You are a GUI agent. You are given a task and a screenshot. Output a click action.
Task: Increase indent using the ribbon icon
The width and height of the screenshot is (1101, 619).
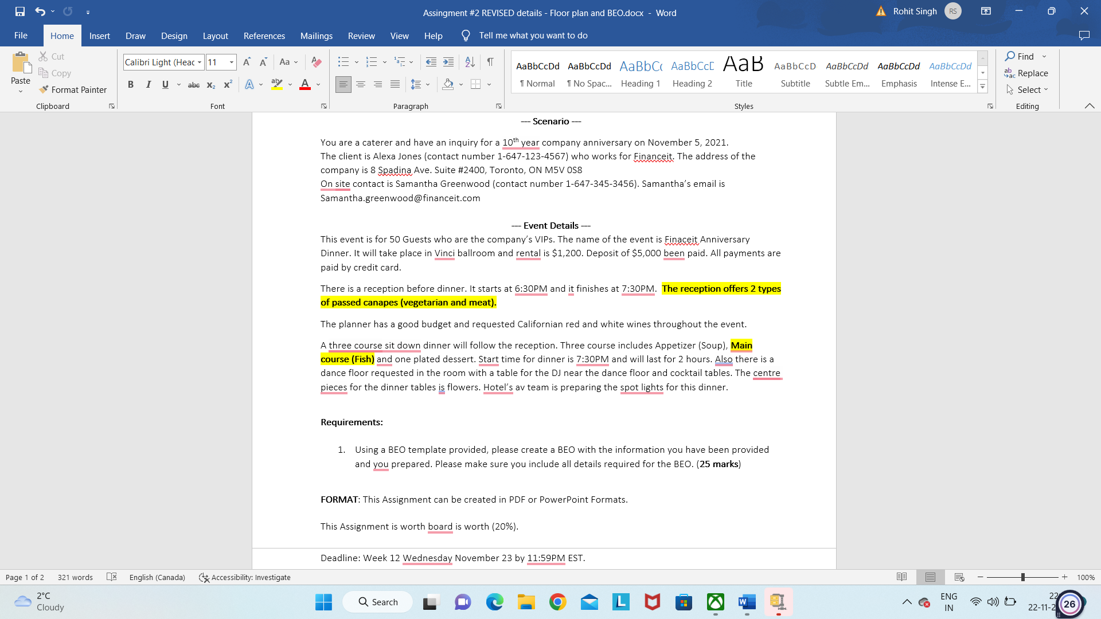point(448,62)
